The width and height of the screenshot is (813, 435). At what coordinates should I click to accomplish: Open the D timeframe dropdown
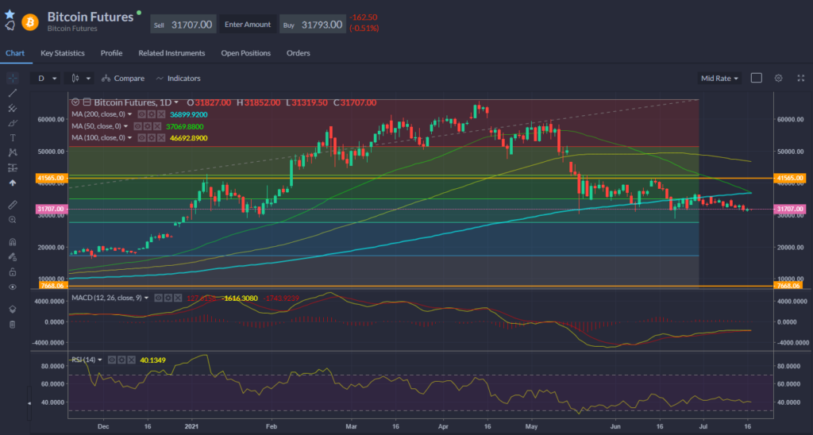[44, 79]
